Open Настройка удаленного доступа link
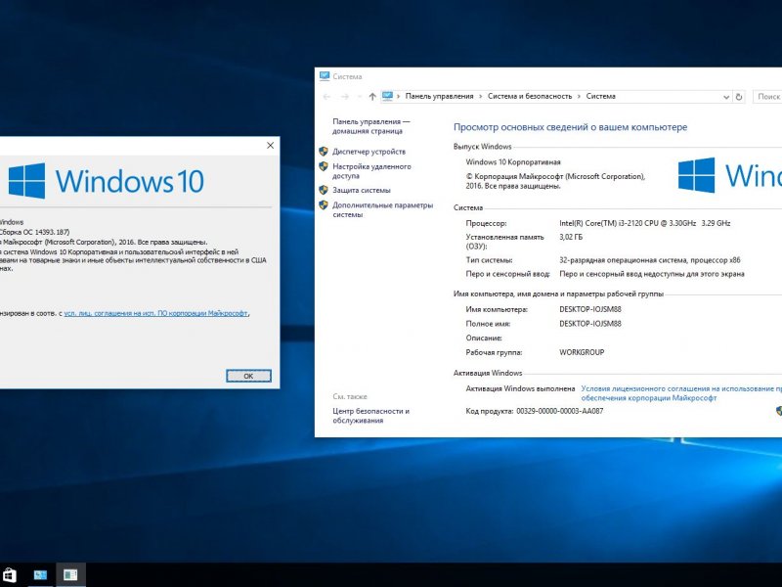Screen dimensions: 782x587 pyautogui.click(x=371, y=171)
